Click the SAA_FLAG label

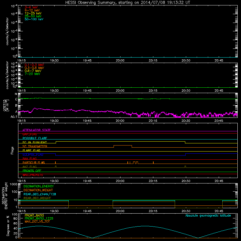30,158
